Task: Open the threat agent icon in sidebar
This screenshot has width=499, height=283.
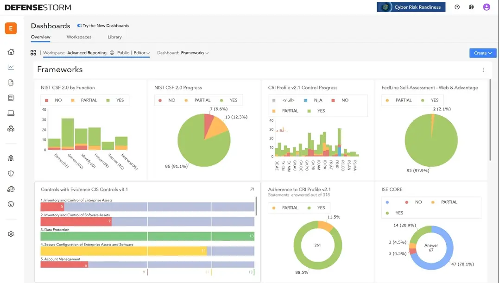Action: 11,158
